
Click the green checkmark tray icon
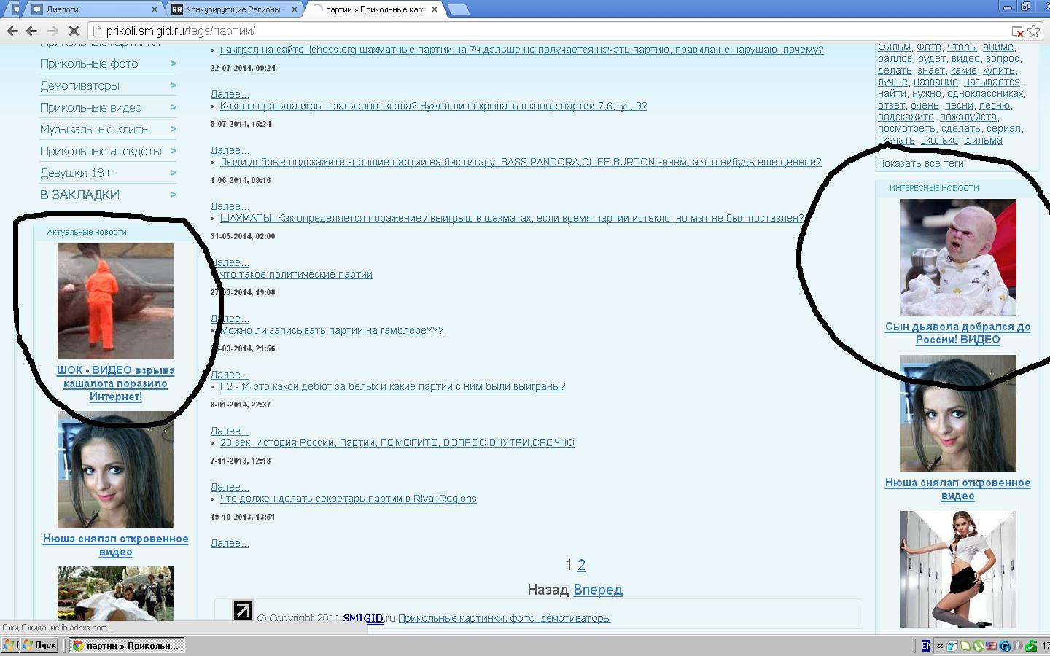(1031, 646)
